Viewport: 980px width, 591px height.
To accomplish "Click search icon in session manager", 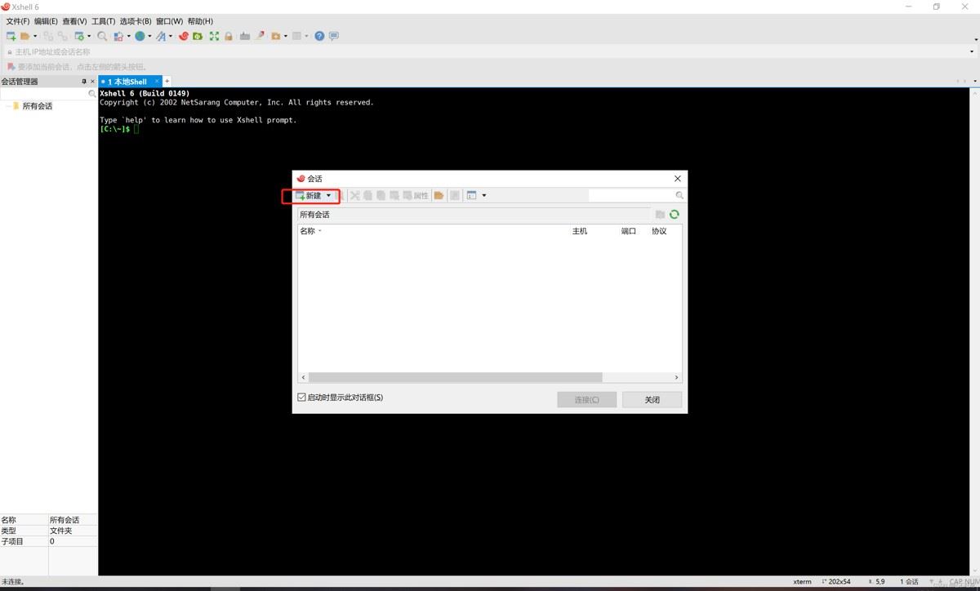I will pos(91,94).
